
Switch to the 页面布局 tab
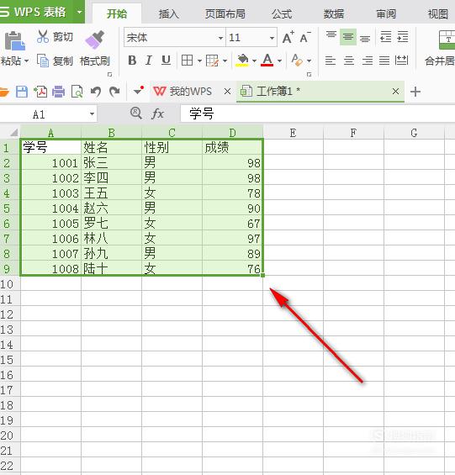click(x=225, y=13)
